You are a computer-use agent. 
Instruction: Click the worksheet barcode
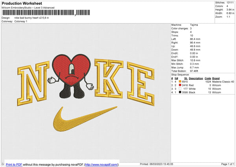tap(46, 13)
